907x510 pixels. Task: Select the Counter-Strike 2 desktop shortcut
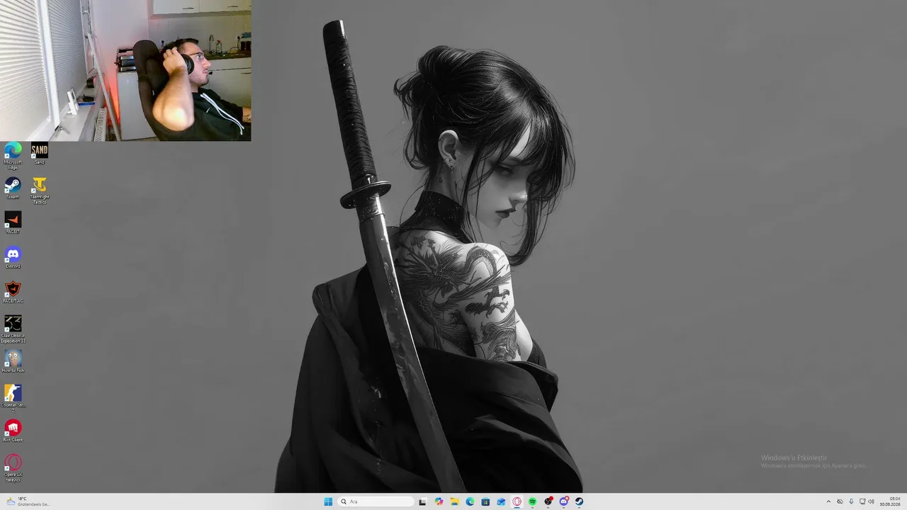[x=13, y=399]
